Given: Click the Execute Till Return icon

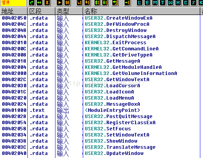Looking at the screenshot, I should click(x=115, y=3).
